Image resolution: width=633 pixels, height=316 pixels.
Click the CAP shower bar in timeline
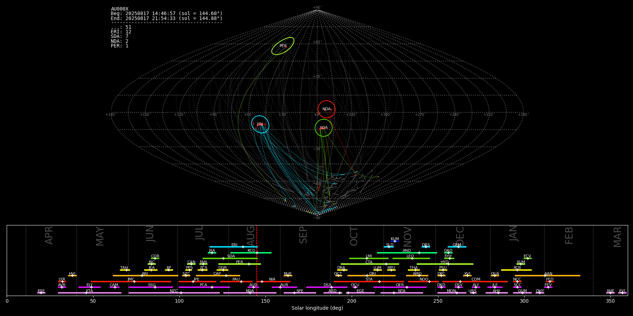click(x=218, y=276)
